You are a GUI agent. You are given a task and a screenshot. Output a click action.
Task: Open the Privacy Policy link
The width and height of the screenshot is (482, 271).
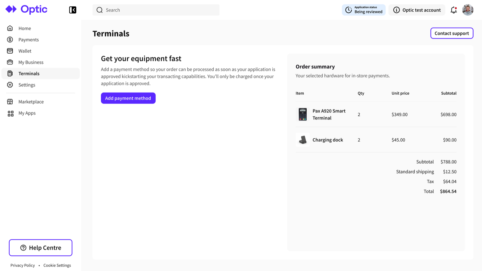click(x=23, y=265)
